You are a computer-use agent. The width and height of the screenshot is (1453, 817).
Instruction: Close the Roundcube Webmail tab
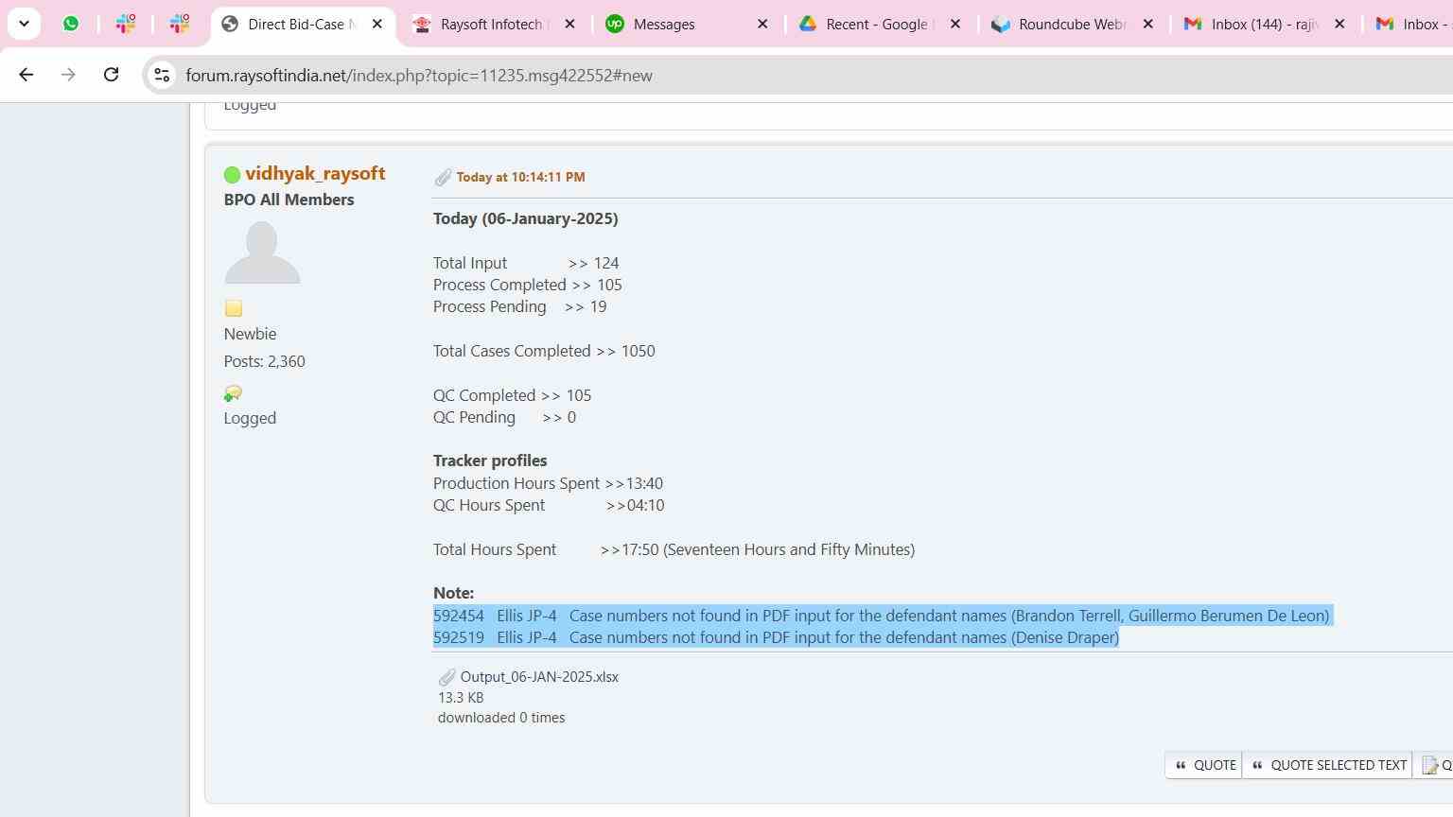tap(1148, 25)
